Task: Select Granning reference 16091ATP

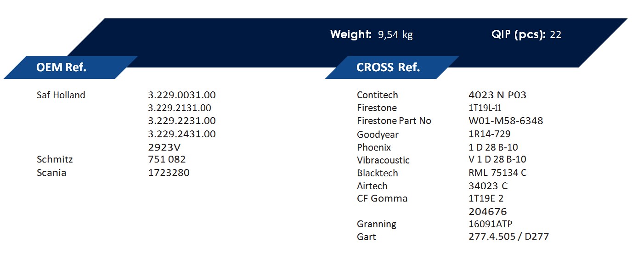Action: coord(491,224)
